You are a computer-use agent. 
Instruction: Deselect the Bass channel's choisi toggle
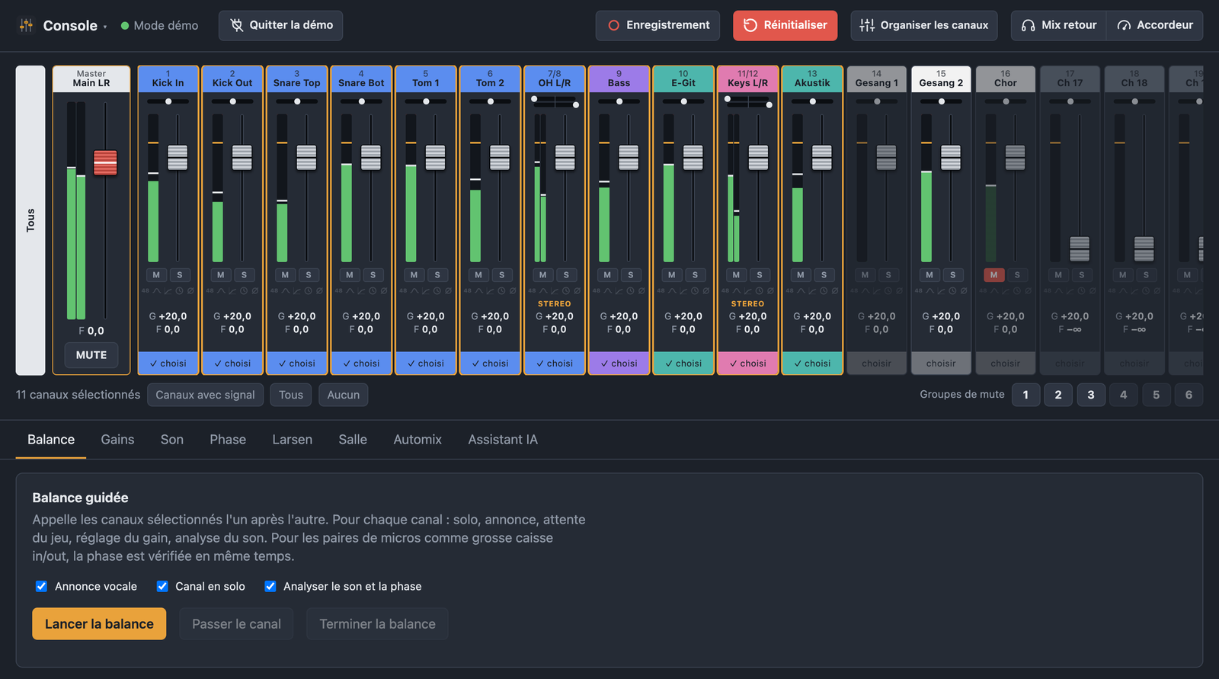click(x=619, y=364)
